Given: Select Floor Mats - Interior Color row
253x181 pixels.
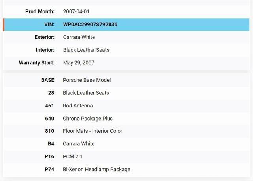Looking at the screenshot, I should click(x=126, y=131).
